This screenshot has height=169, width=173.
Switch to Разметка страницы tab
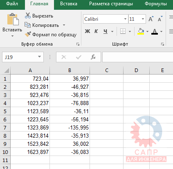(x=111, y=4)
